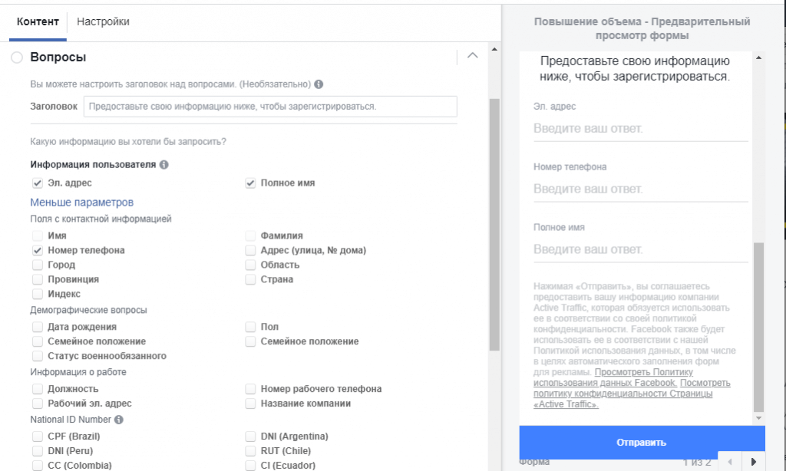
Task: Click scroll-up arrow in form preview
Action: click(759, 58)
